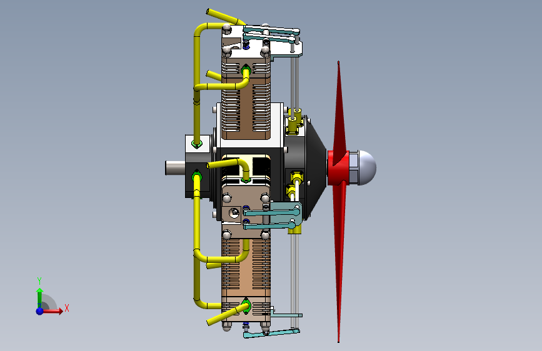Select the grey spinner dome on propeller hub

(x=367, y=167)
